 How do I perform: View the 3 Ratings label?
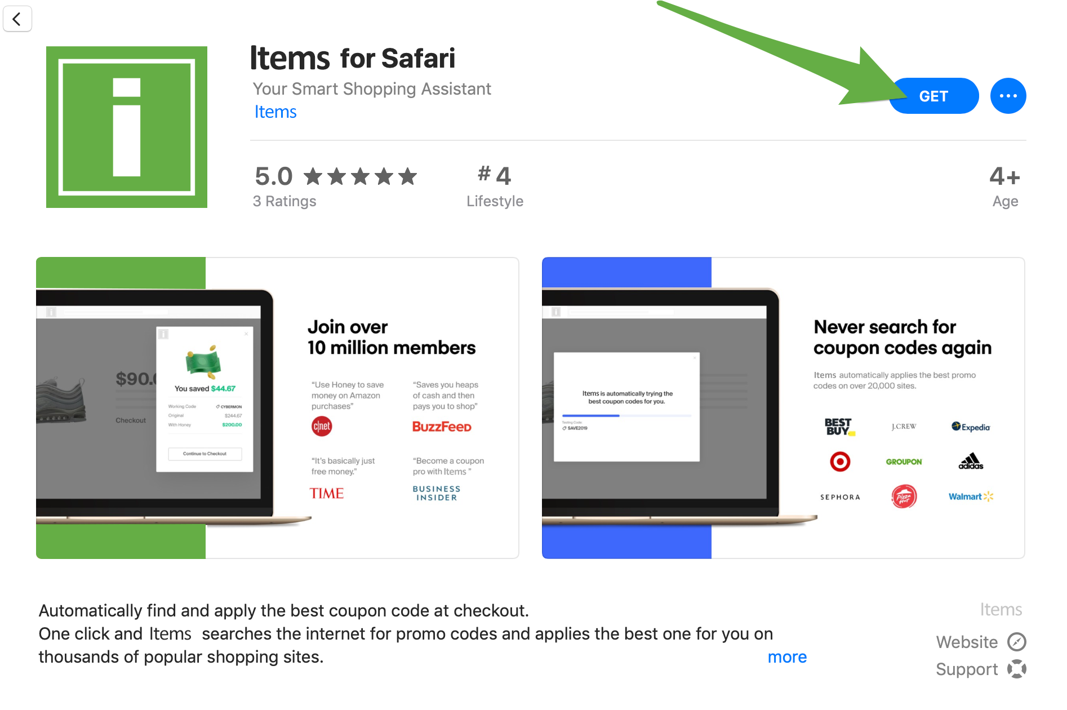(284, 201)
